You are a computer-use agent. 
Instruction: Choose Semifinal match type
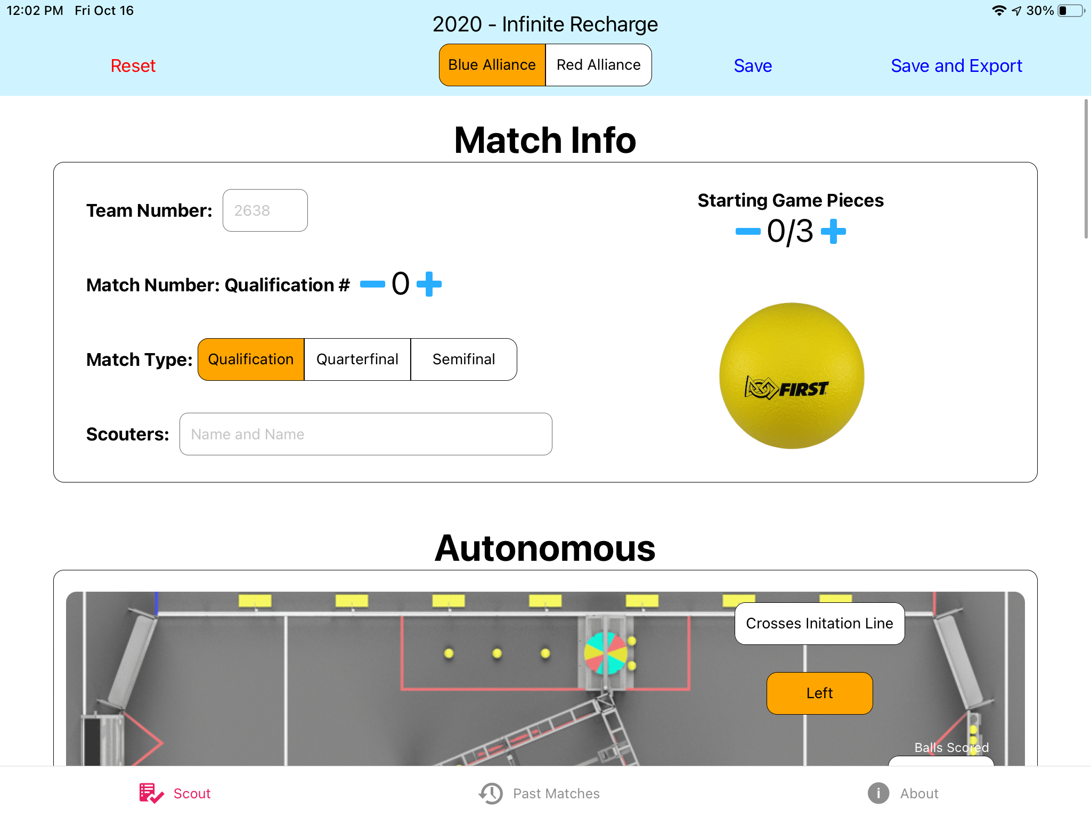pyautogui.click(x=464, y=359)
